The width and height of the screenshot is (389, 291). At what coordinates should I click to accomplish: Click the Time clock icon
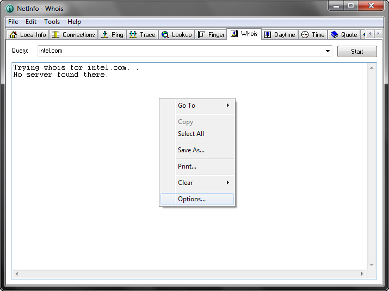[x=305, y=35]
